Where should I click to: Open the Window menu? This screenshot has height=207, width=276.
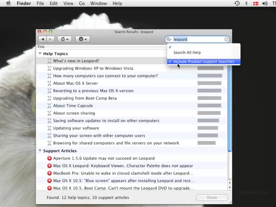(x=99, y=3)
